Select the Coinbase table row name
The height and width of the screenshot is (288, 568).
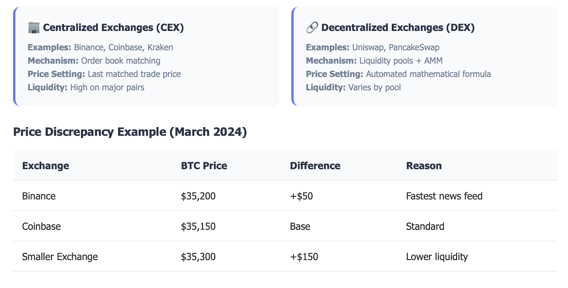(x=41, y=227)
